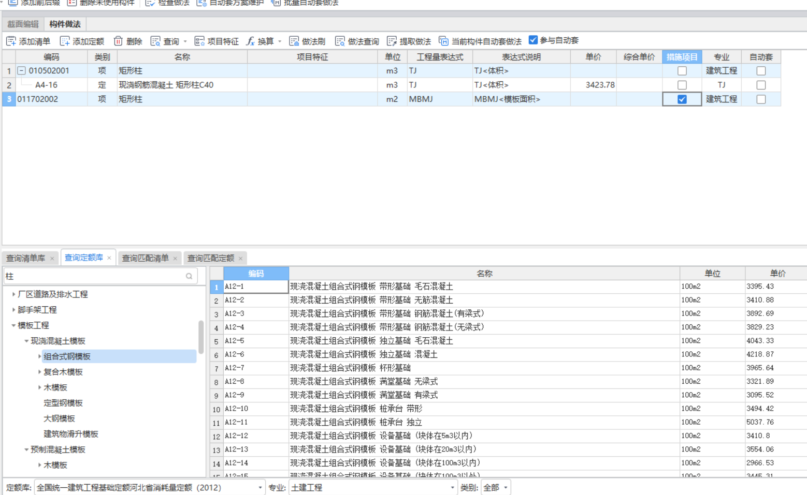Check 措施项目 box for row A4-16

(682, 85)
